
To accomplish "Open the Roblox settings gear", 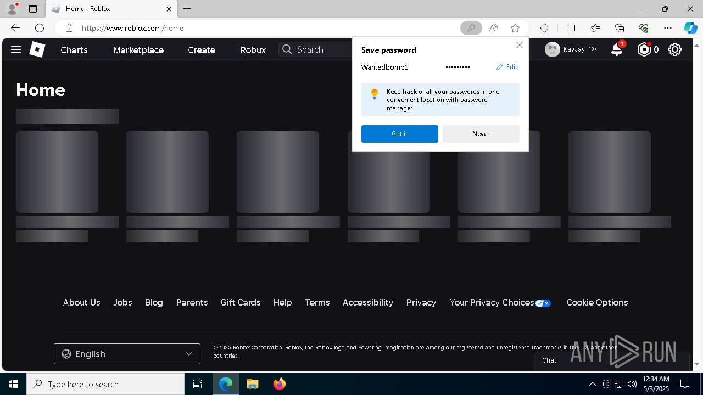I will tap(675, 49).
